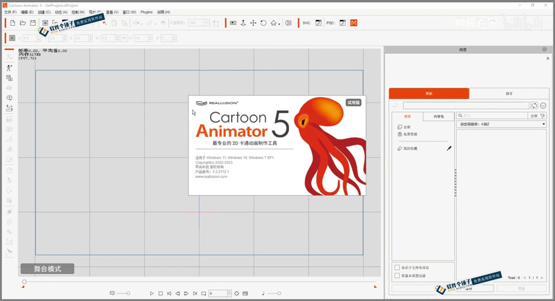Show the timeline panel icon beside the gear
Viewport: 555px width, 301px height.
click(245, 293)
